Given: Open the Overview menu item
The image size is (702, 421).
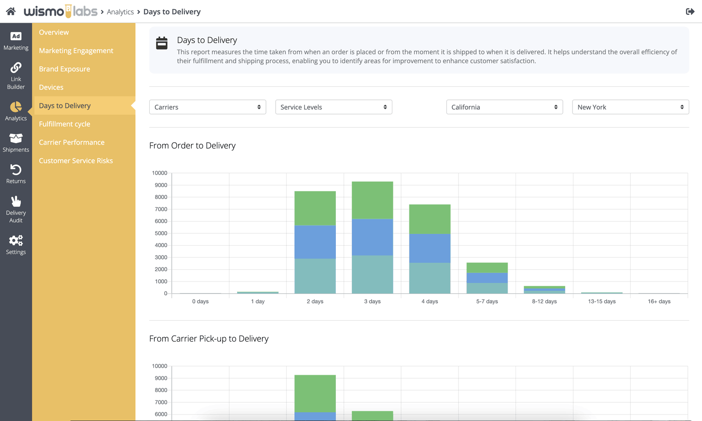Looking at the screenshot, I should coord(54,32).
